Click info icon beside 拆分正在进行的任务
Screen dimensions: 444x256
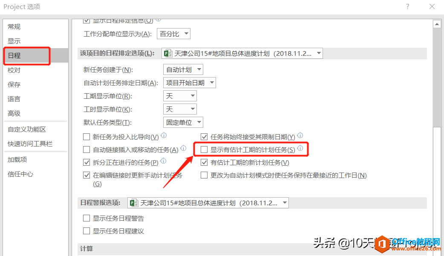(163, 161)
